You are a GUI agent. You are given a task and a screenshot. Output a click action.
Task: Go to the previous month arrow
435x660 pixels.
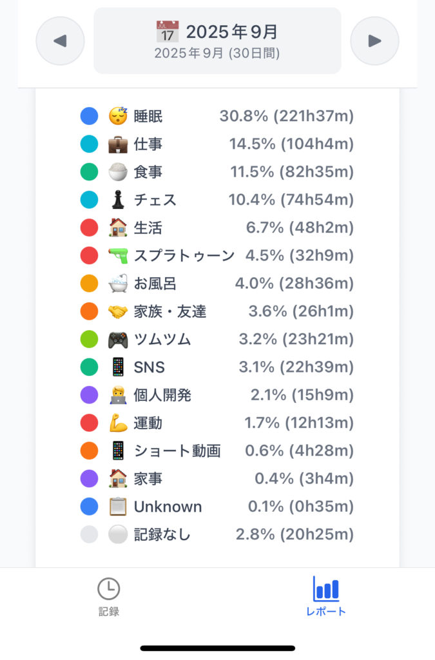(60, 41)
